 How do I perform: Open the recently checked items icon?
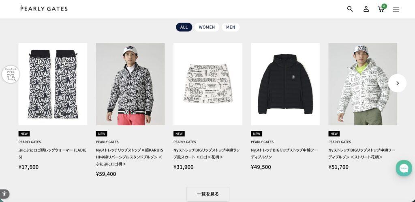pos(11,75)
